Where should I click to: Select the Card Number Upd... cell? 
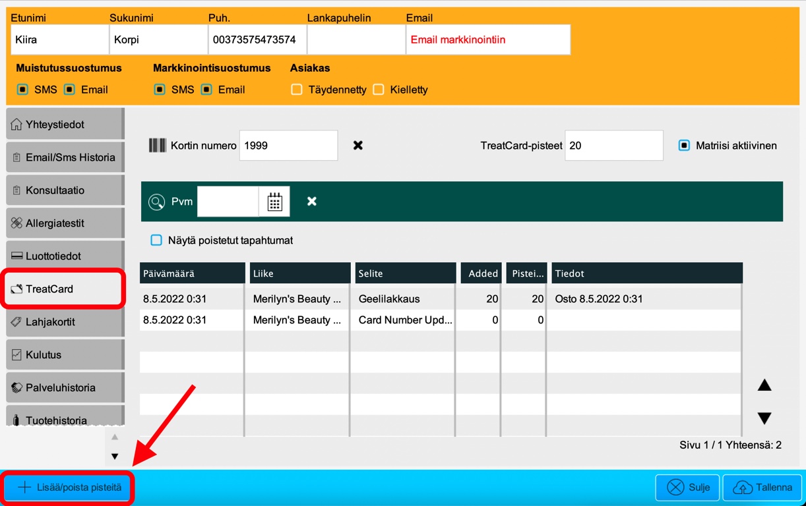point(405,320)
